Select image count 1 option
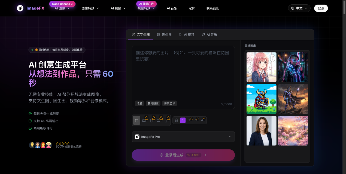 (x=183, y=120)
